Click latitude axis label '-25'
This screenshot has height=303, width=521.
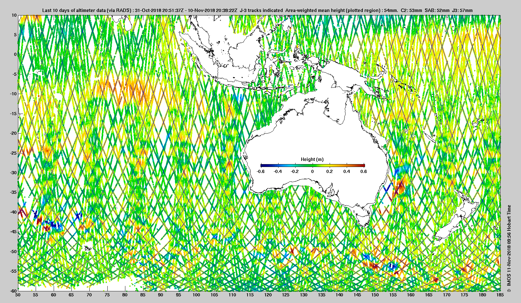[13, 153]
